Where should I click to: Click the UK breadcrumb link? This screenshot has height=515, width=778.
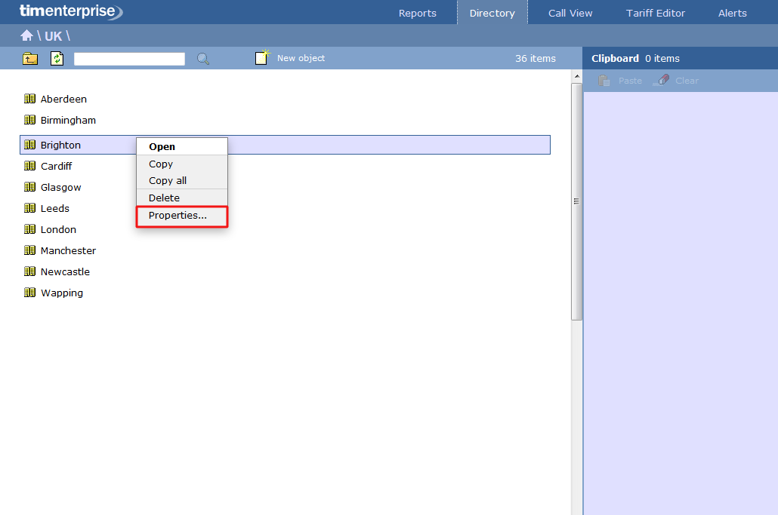tap(53, 36)
